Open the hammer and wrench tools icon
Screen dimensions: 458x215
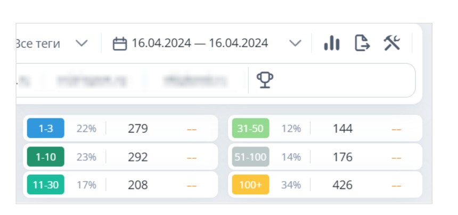pos(392,43)
